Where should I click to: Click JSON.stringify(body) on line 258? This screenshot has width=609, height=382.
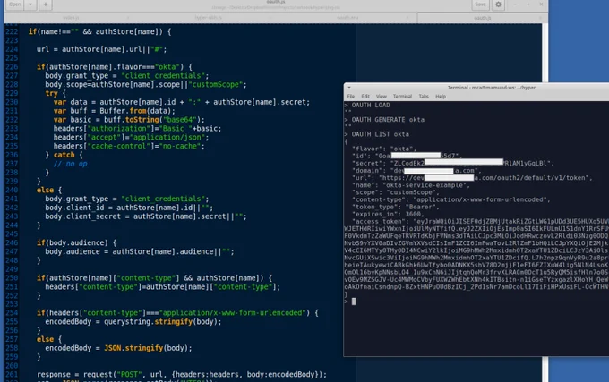pyautogui.click(x=148, y=348)
